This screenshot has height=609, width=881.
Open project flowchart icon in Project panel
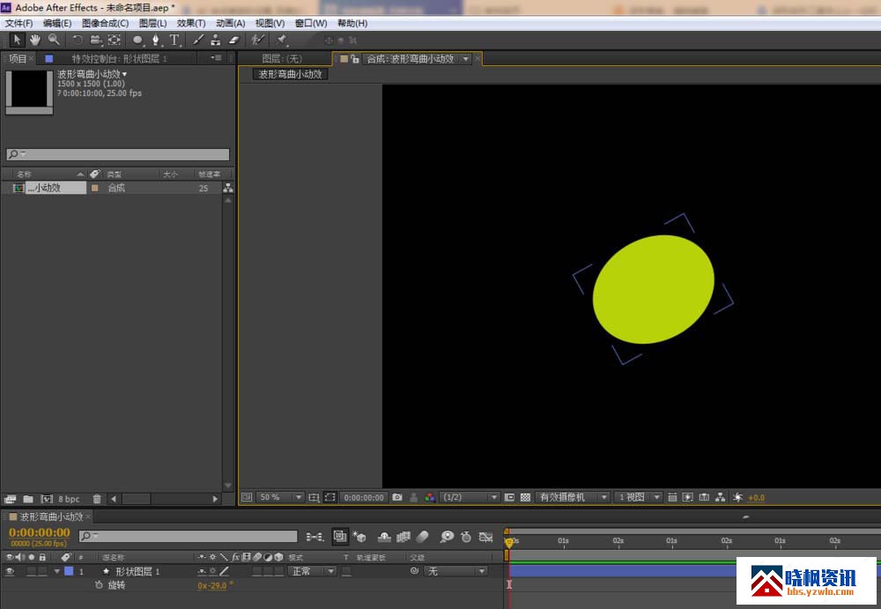tap(228, 188)
